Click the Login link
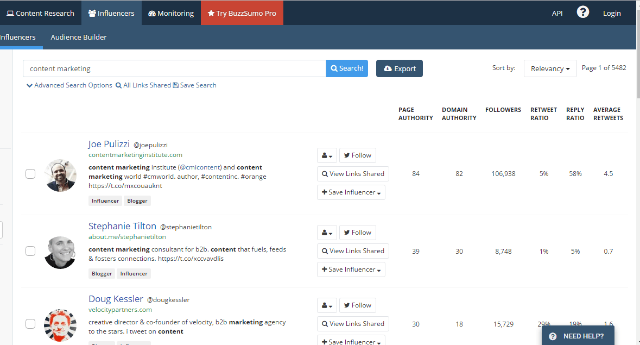Screen dimensions: 640x345 coord(612,13)
